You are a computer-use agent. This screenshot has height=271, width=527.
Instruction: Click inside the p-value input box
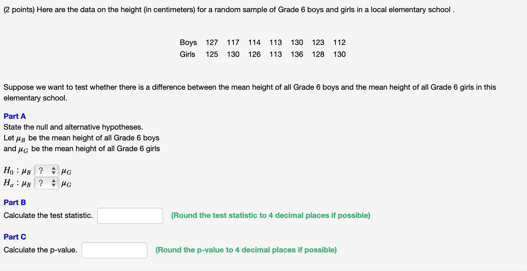114,250
